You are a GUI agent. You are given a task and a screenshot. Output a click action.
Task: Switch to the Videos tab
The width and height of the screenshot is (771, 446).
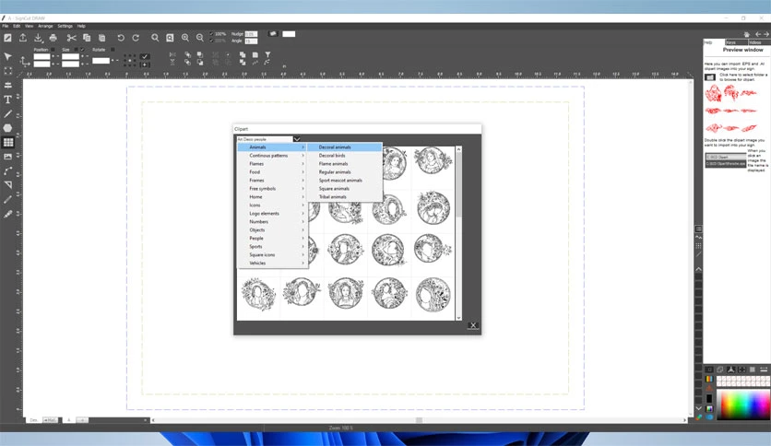click(758, 42)
